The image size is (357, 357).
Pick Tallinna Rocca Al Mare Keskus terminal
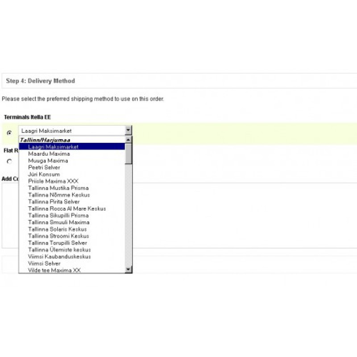coord(72,208)
